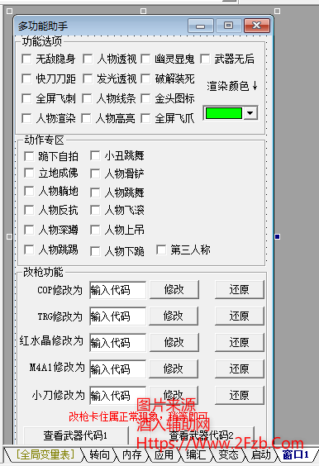Select the 变态 tab
319x466 pixels.
point(228,454)
